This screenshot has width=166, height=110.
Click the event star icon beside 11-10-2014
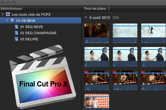(12, 20)
